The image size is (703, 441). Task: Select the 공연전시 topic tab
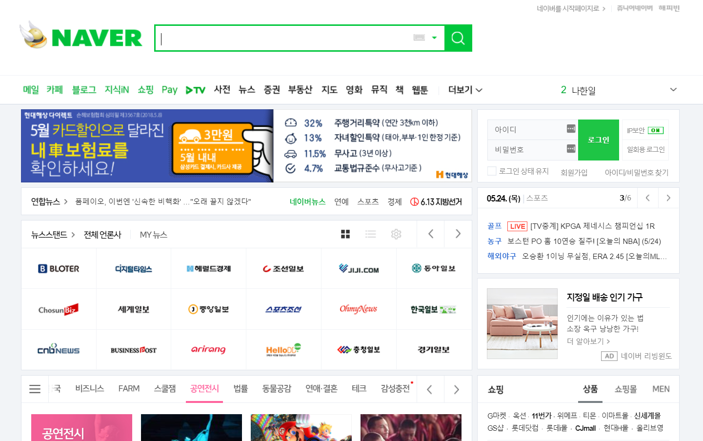(204, 388)
